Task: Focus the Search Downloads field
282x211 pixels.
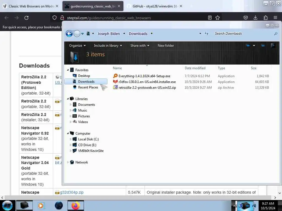Action: click(x=243, y=34)
